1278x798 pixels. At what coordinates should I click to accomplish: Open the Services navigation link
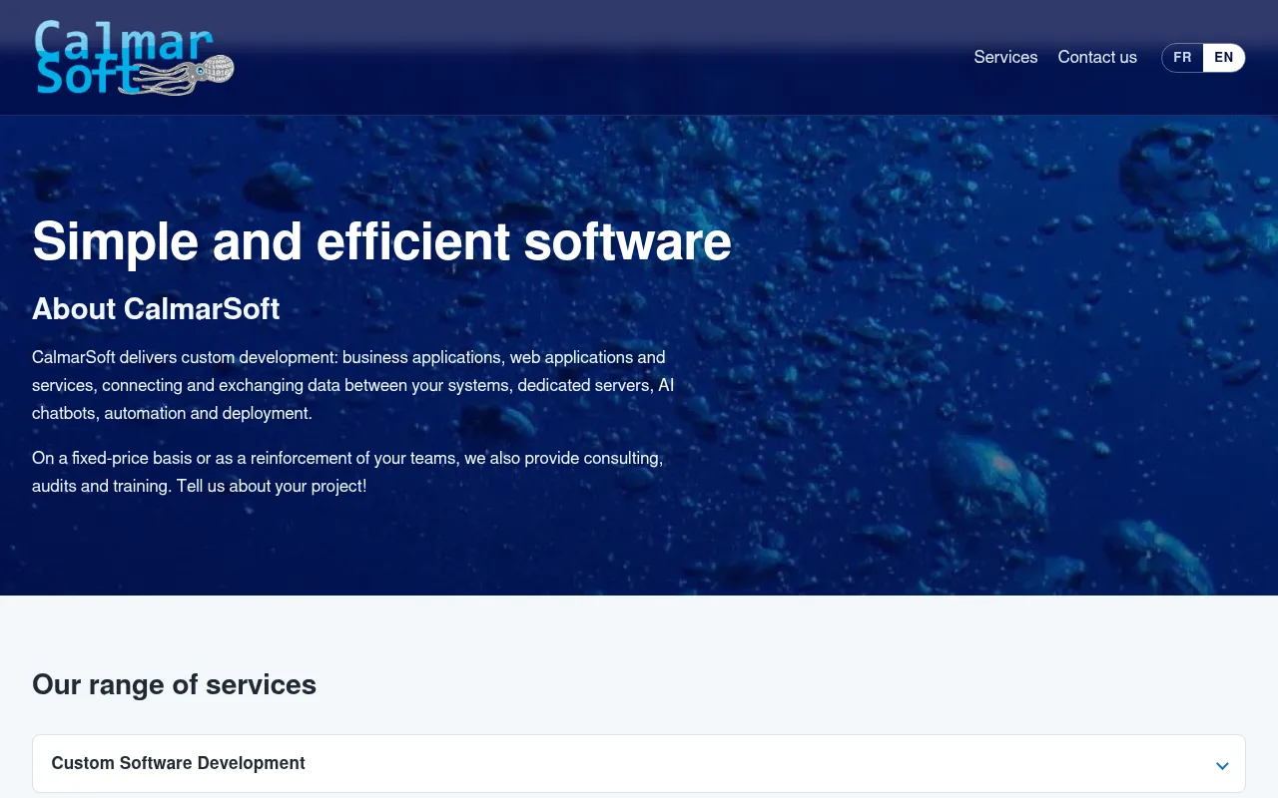click(x=1005, y=57)
